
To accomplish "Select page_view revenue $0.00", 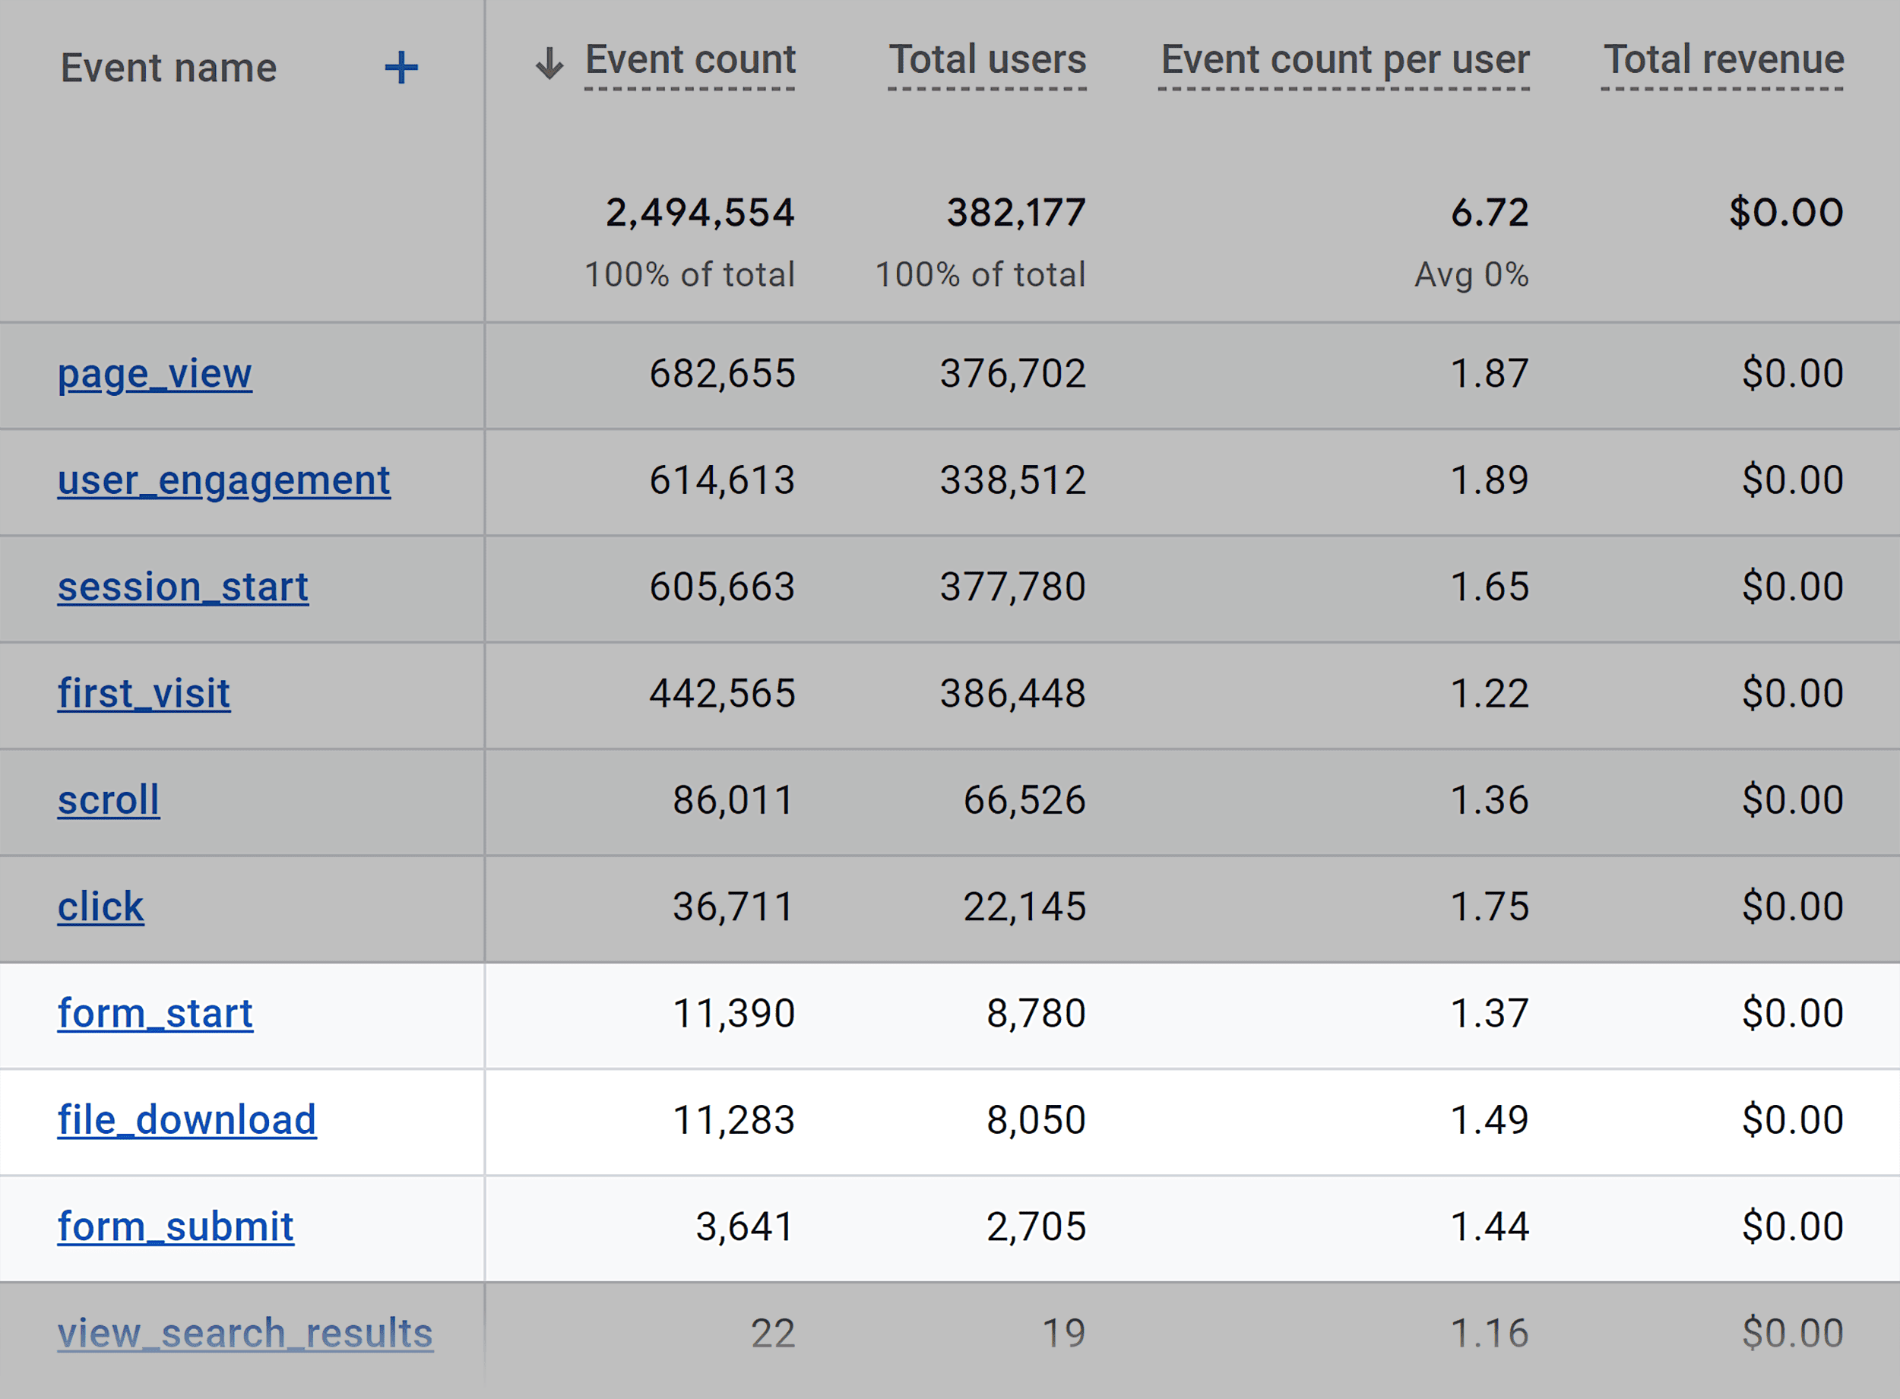I will tap(1794, 375).
